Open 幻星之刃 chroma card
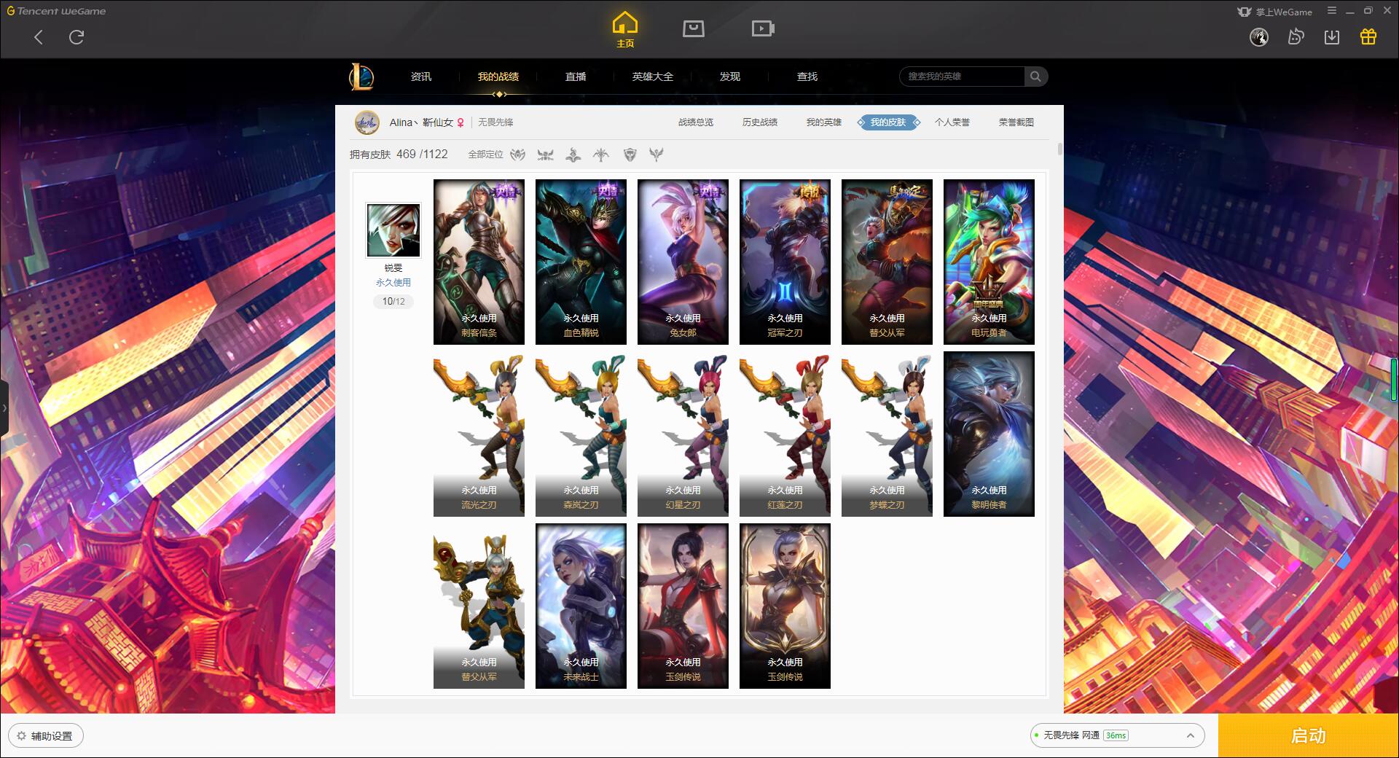Image resolution: width=1399 pixels, height=758 pixels. pyautogui.click(x=683, y=434)
